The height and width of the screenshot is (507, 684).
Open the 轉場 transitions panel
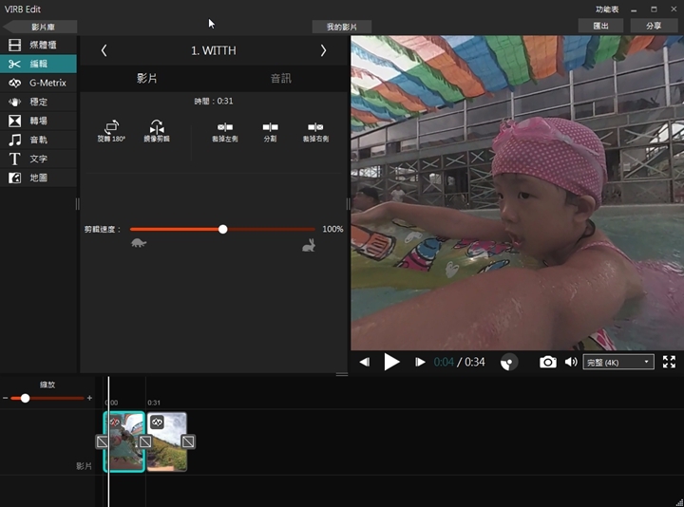point(38,121)
